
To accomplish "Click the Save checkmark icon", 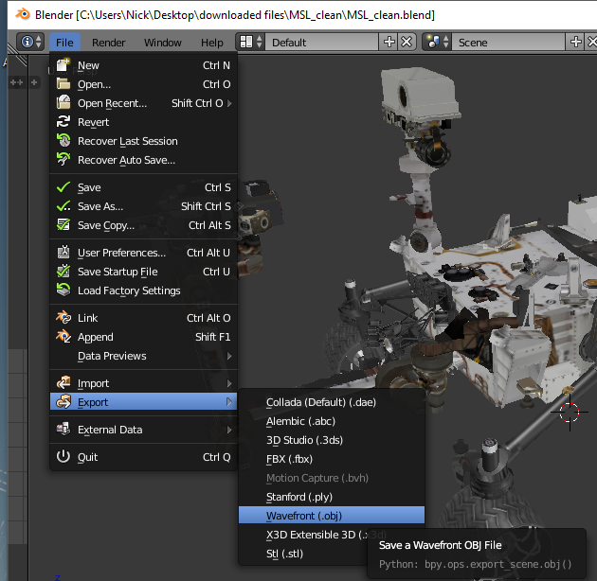I will point(63,187).
